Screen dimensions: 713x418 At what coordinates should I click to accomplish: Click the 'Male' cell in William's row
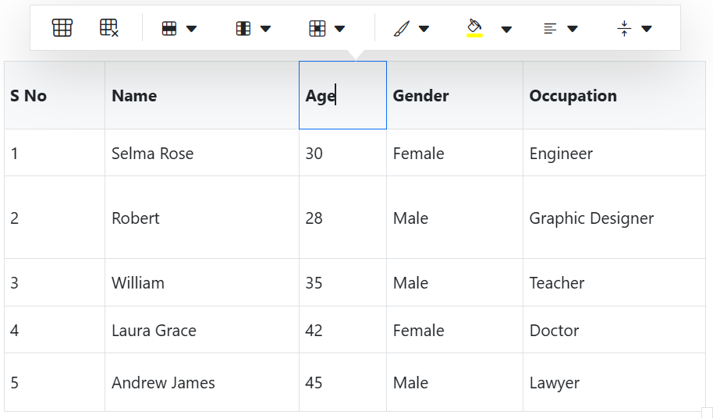click(x=455, y=282)
